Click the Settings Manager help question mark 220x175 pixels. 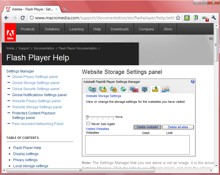pos(193,81)
